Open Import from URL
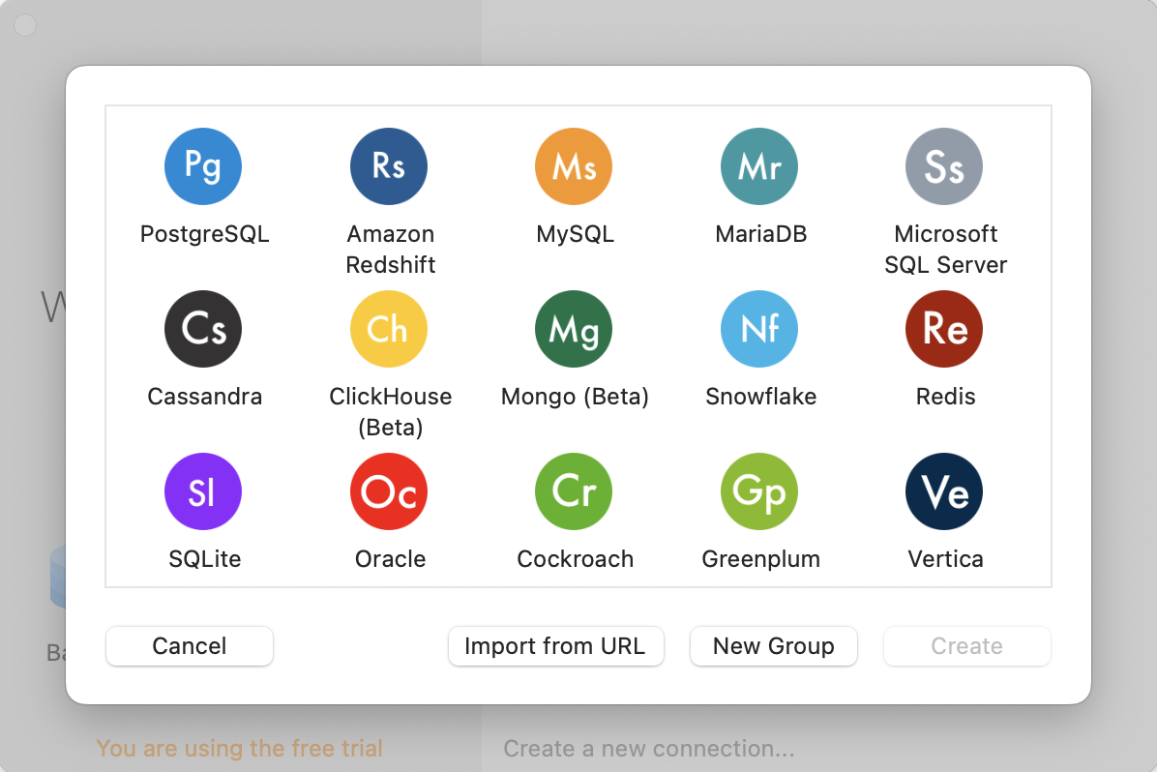 coord(555,646)
